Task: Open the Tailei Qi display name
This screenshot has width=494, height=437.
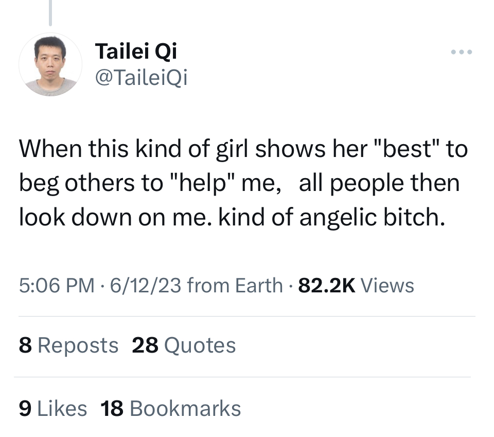Action: tap(136, 51)
